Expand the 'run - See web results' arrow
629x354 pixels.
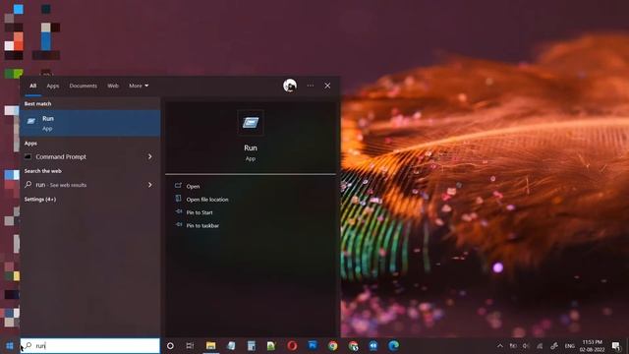pyautogui.click(x=150, y=185)
